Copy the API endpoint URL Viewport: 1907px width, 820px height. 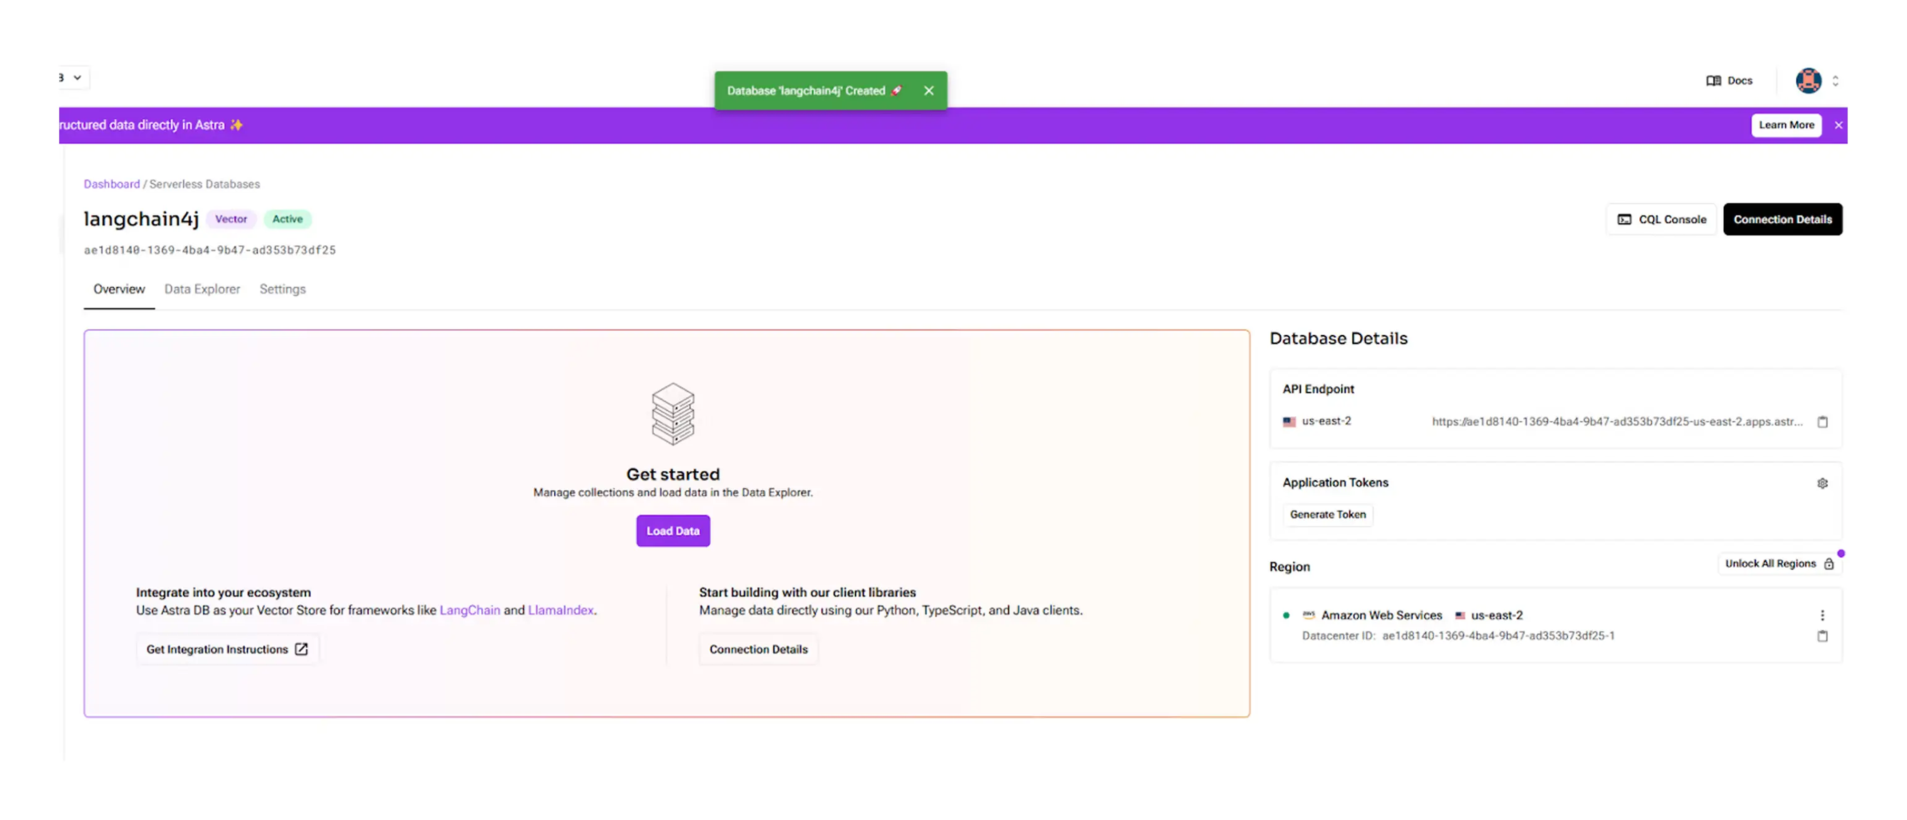point(1822,422)
